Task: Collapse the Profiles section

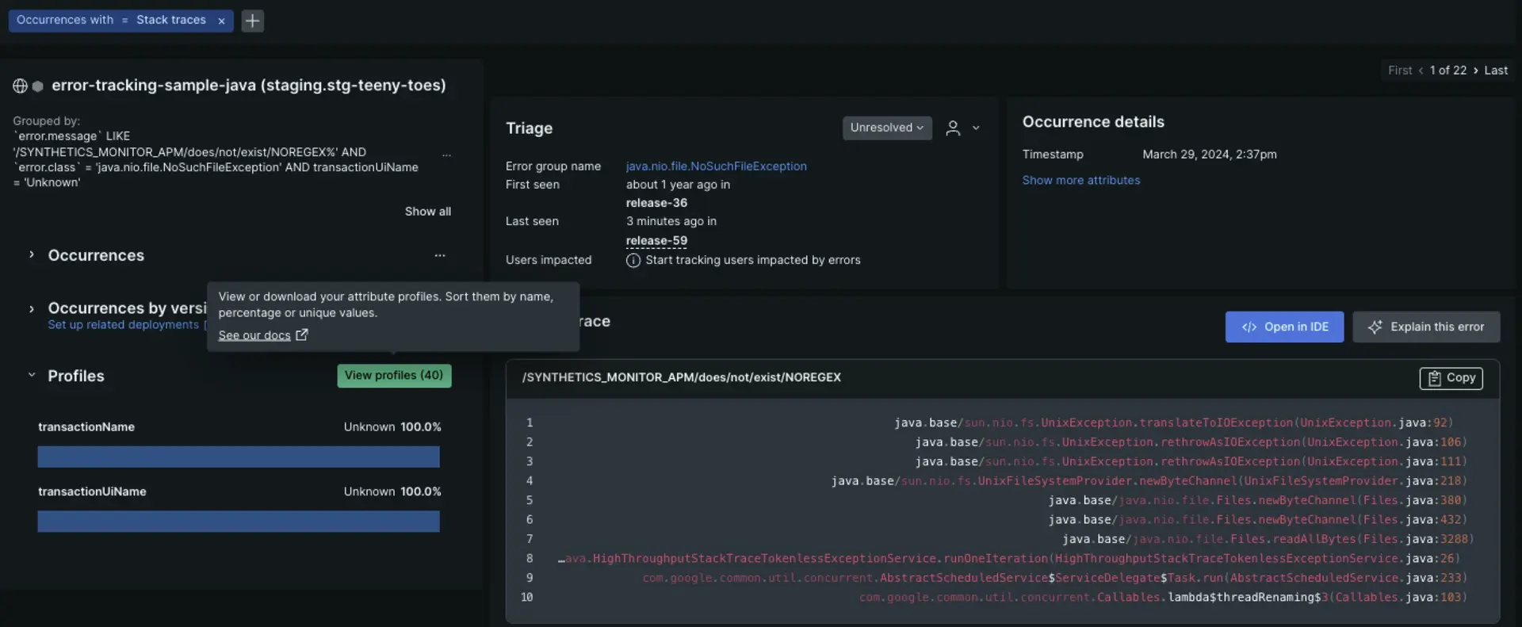Action: (x=32, y=376)
